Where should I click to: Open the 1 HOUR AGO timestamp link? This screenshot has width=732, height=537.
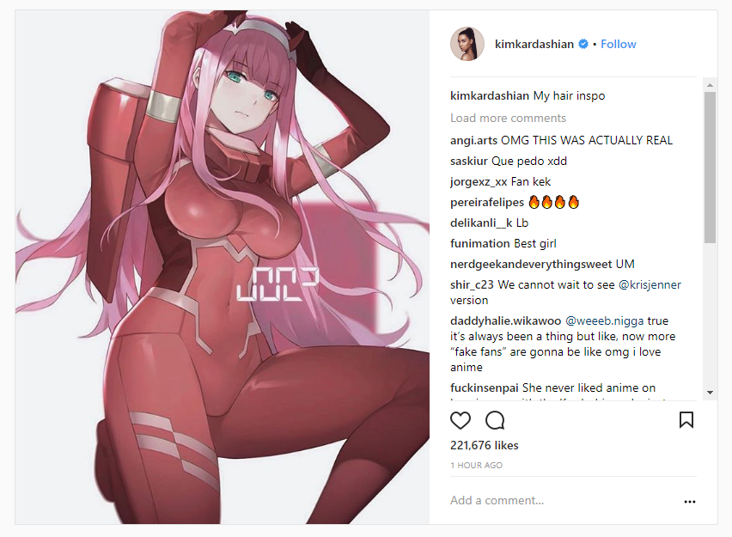476,466
